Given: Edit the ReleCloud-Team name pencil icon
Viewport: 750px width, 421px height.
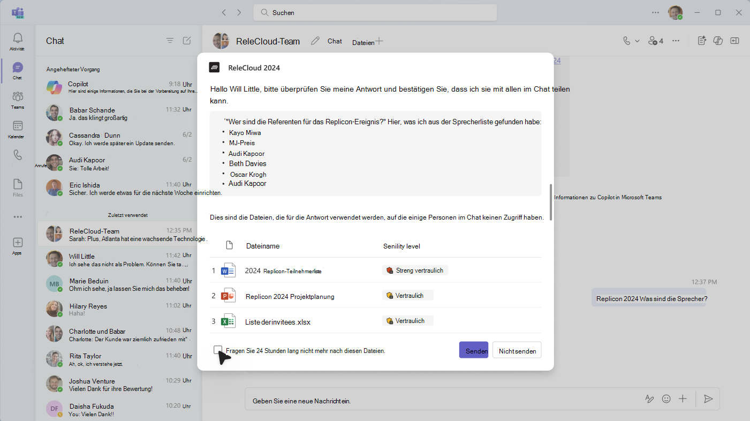Looking at the screenshot, I should click(x=315, y=41).
